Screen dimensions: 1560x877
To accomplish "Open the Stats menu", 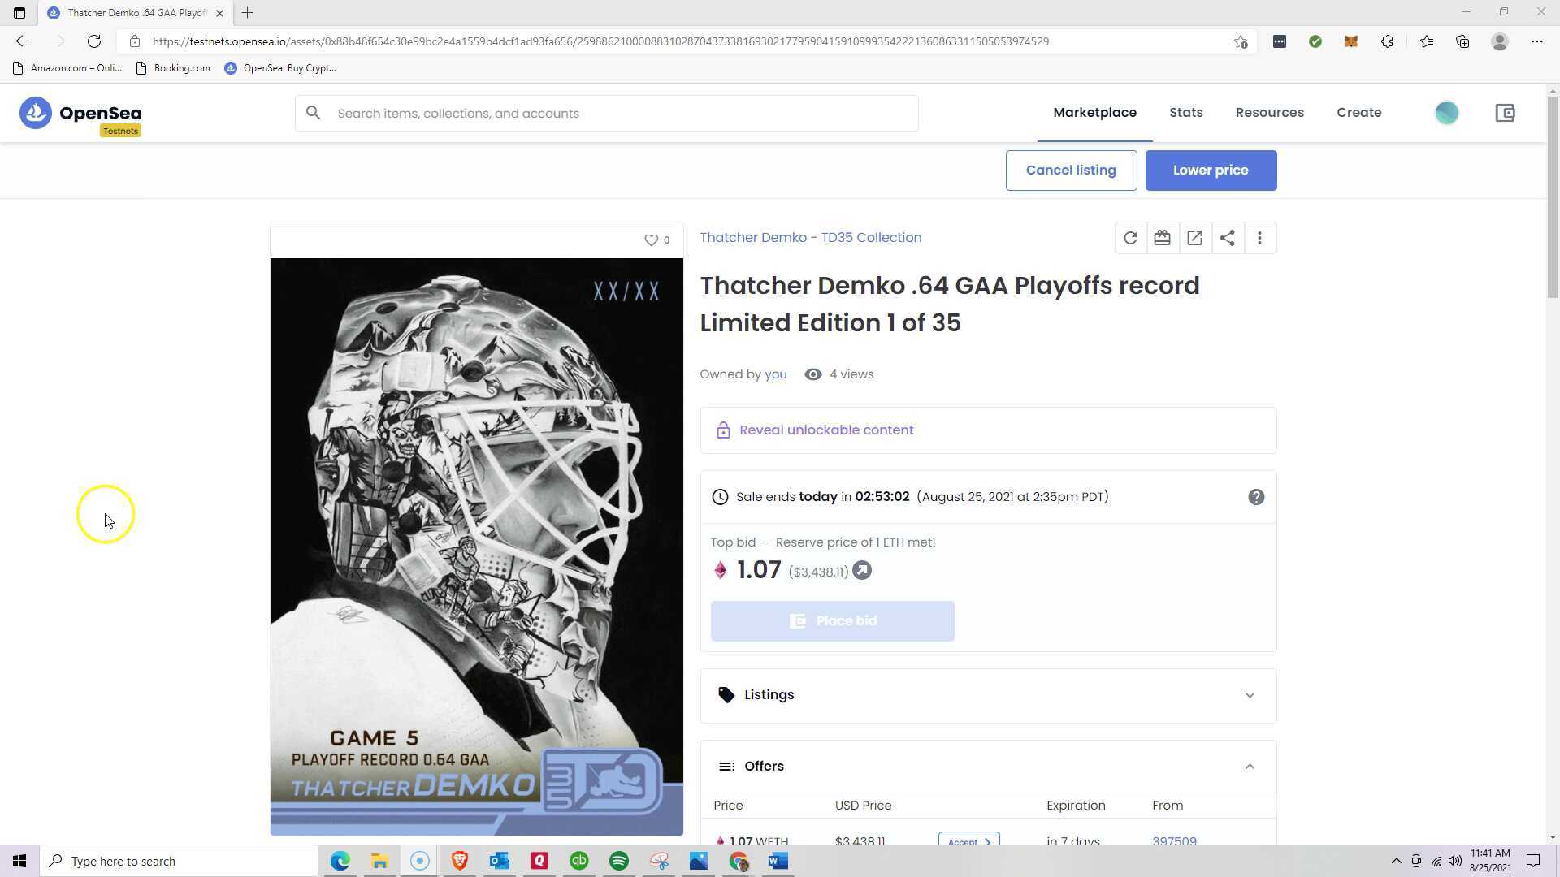I will click(1185, 113).
